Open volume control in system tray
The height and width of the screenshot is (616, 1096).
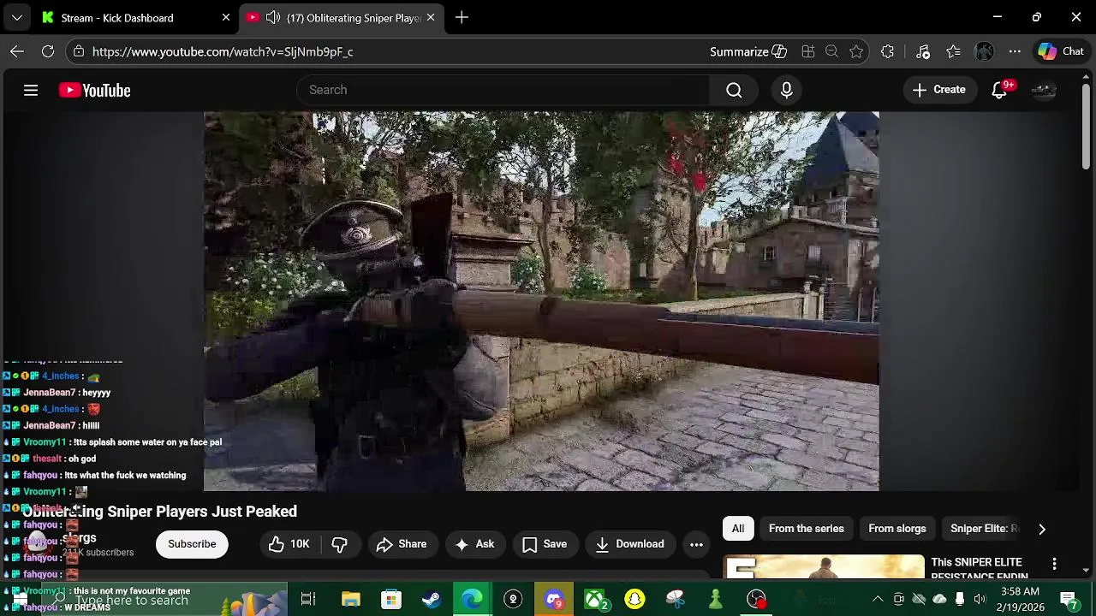[x=980, y=599]
